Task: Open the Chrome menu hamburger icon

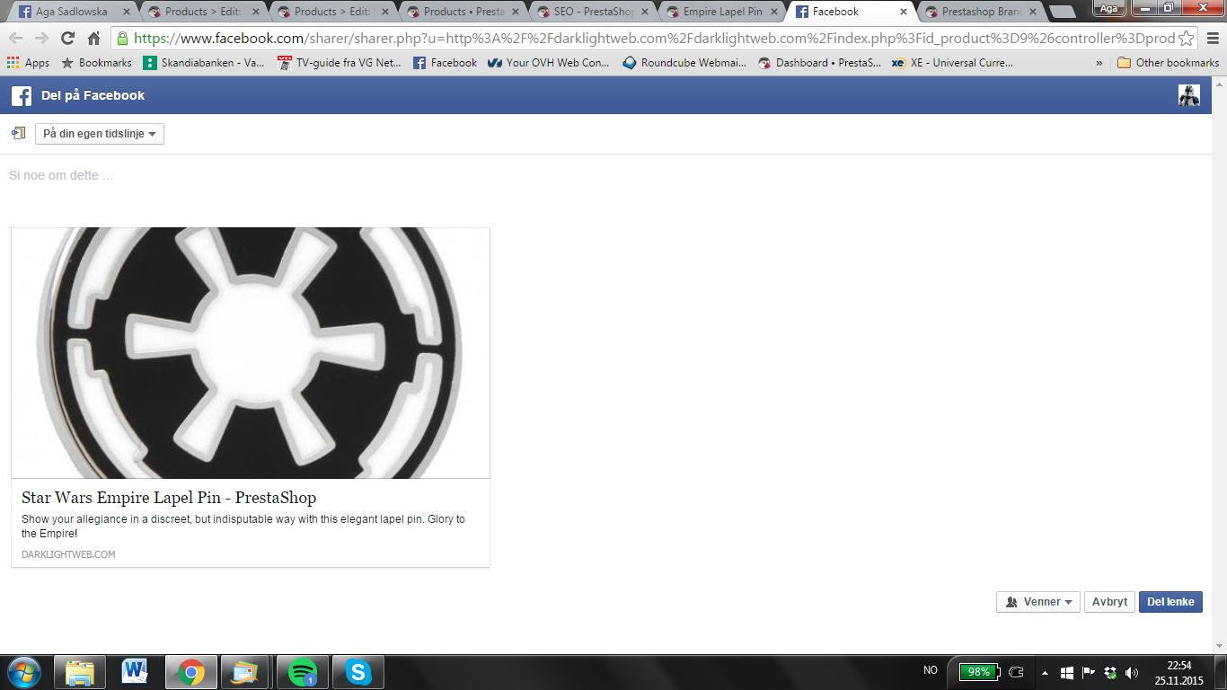Action: tap(1211, 39)
